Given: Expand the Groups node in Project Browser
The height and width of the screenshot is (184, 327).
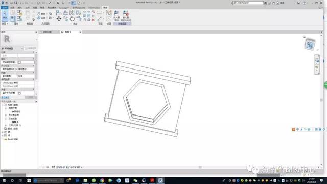Looking at the screenshot, I should pos(2,135).
